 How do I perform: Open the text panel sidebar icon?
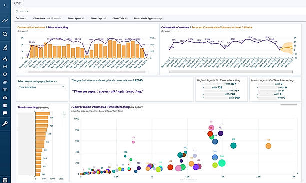5,90
